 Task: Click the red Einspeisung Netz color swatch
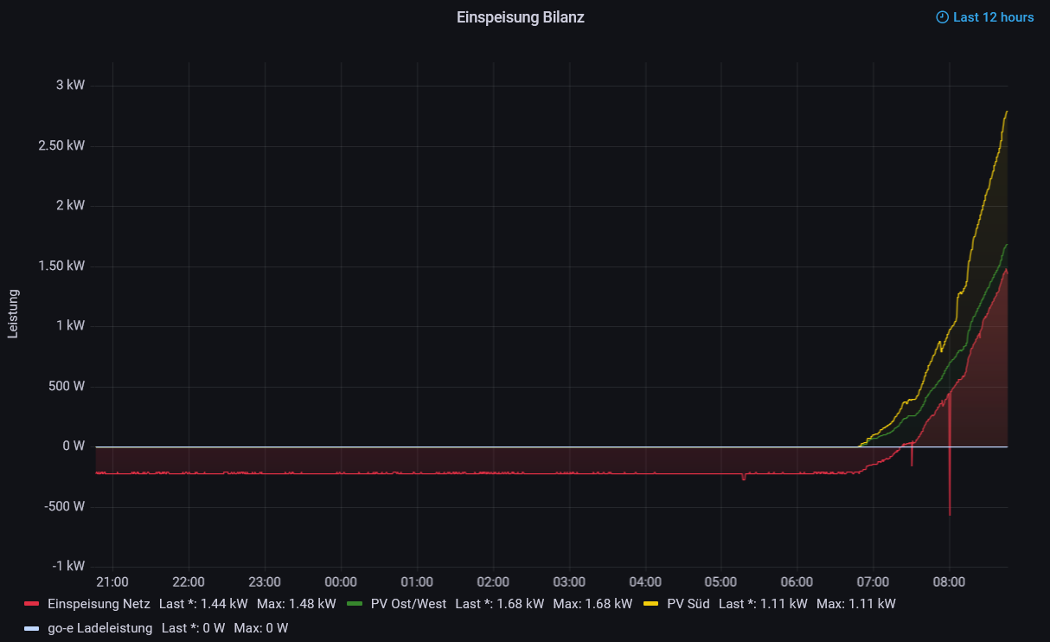click(32, 604)
